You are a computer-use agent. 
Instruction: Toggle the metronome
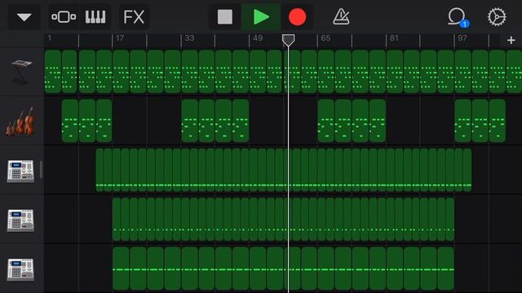point(341,17)
